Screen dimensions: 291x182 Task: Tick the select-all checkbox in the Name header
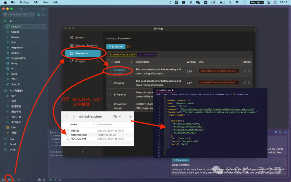point(109,62)
